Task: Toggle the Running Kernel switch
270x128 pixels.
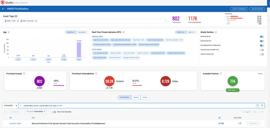Action: coord(262,37)
